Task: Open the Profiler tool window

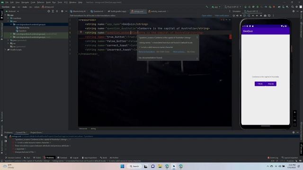Action: click(114, 158)
